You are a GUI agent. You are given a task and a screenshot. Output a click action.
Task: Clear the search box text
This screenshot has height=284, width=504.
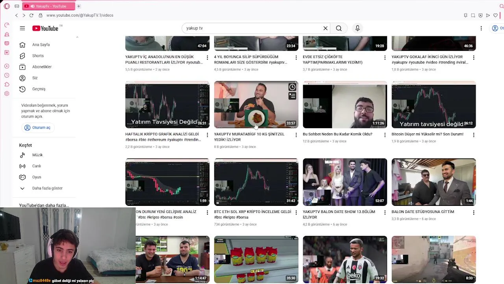pos(325,28)
